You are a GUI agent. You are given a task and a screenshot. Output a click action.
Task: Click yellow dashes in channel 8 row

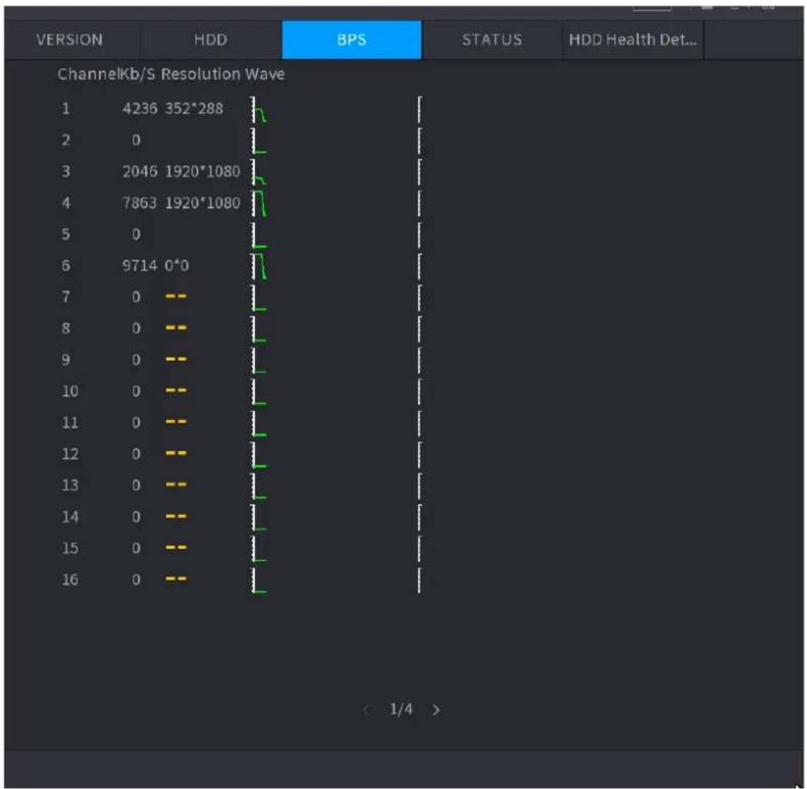[x=176, y=327]
